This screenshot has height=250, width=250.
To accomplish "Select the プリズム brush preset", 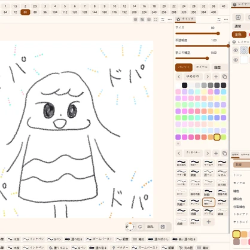I will (x=209, y=212).
